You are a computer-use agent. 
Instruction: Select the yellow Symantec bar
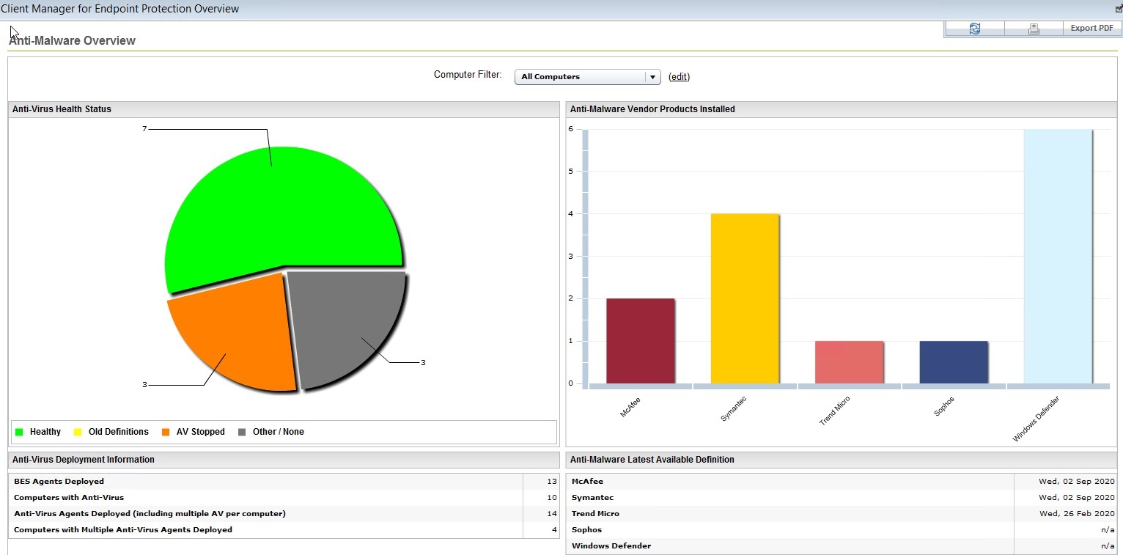click(x=745, y=298)
